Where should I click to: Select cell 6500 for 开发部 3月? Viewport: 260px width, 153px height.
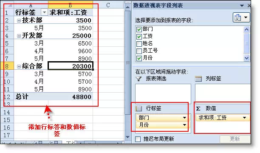71,43
